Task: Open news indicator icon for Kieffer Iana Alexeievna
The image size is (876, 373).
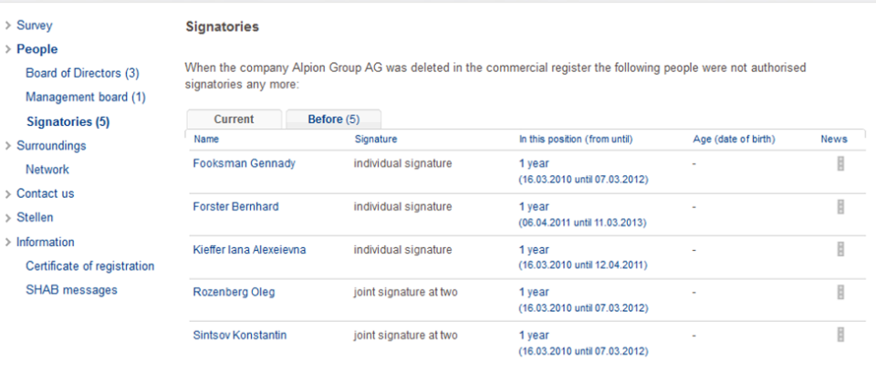Action: point(840,249)
